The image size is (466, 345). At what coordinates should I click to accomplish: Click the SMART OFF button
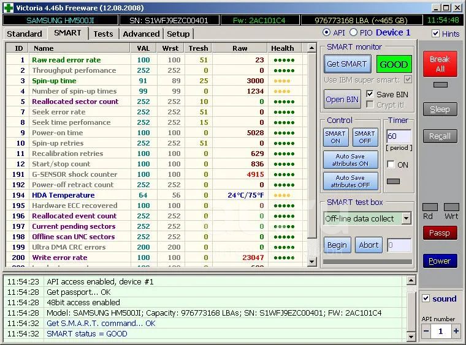click(365, 137)
